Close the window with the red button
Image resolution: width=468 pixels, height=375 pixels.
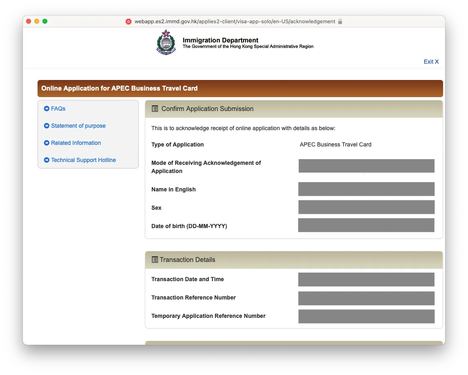point(29,21)
